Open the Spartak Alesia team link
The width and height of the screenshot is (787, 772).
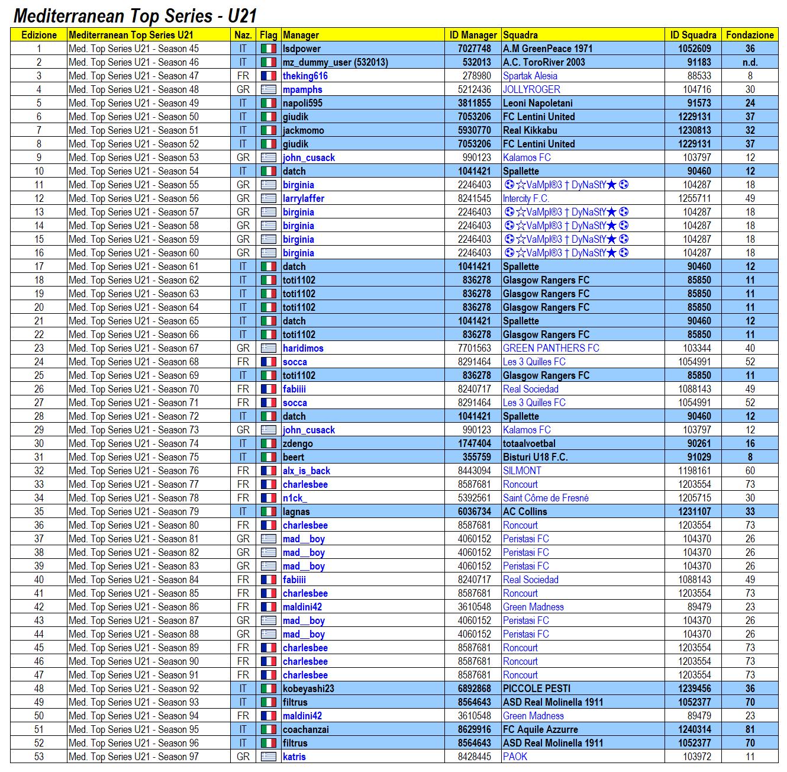pos(530,76)
